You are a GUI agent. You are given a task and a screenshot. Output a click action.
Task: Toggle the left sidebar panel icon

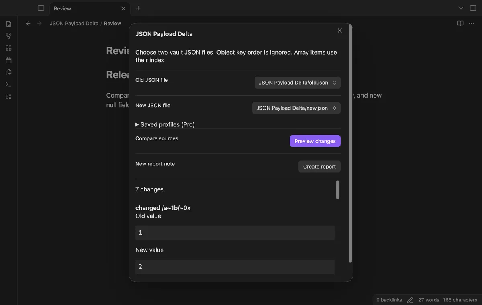tap(41, 8)
